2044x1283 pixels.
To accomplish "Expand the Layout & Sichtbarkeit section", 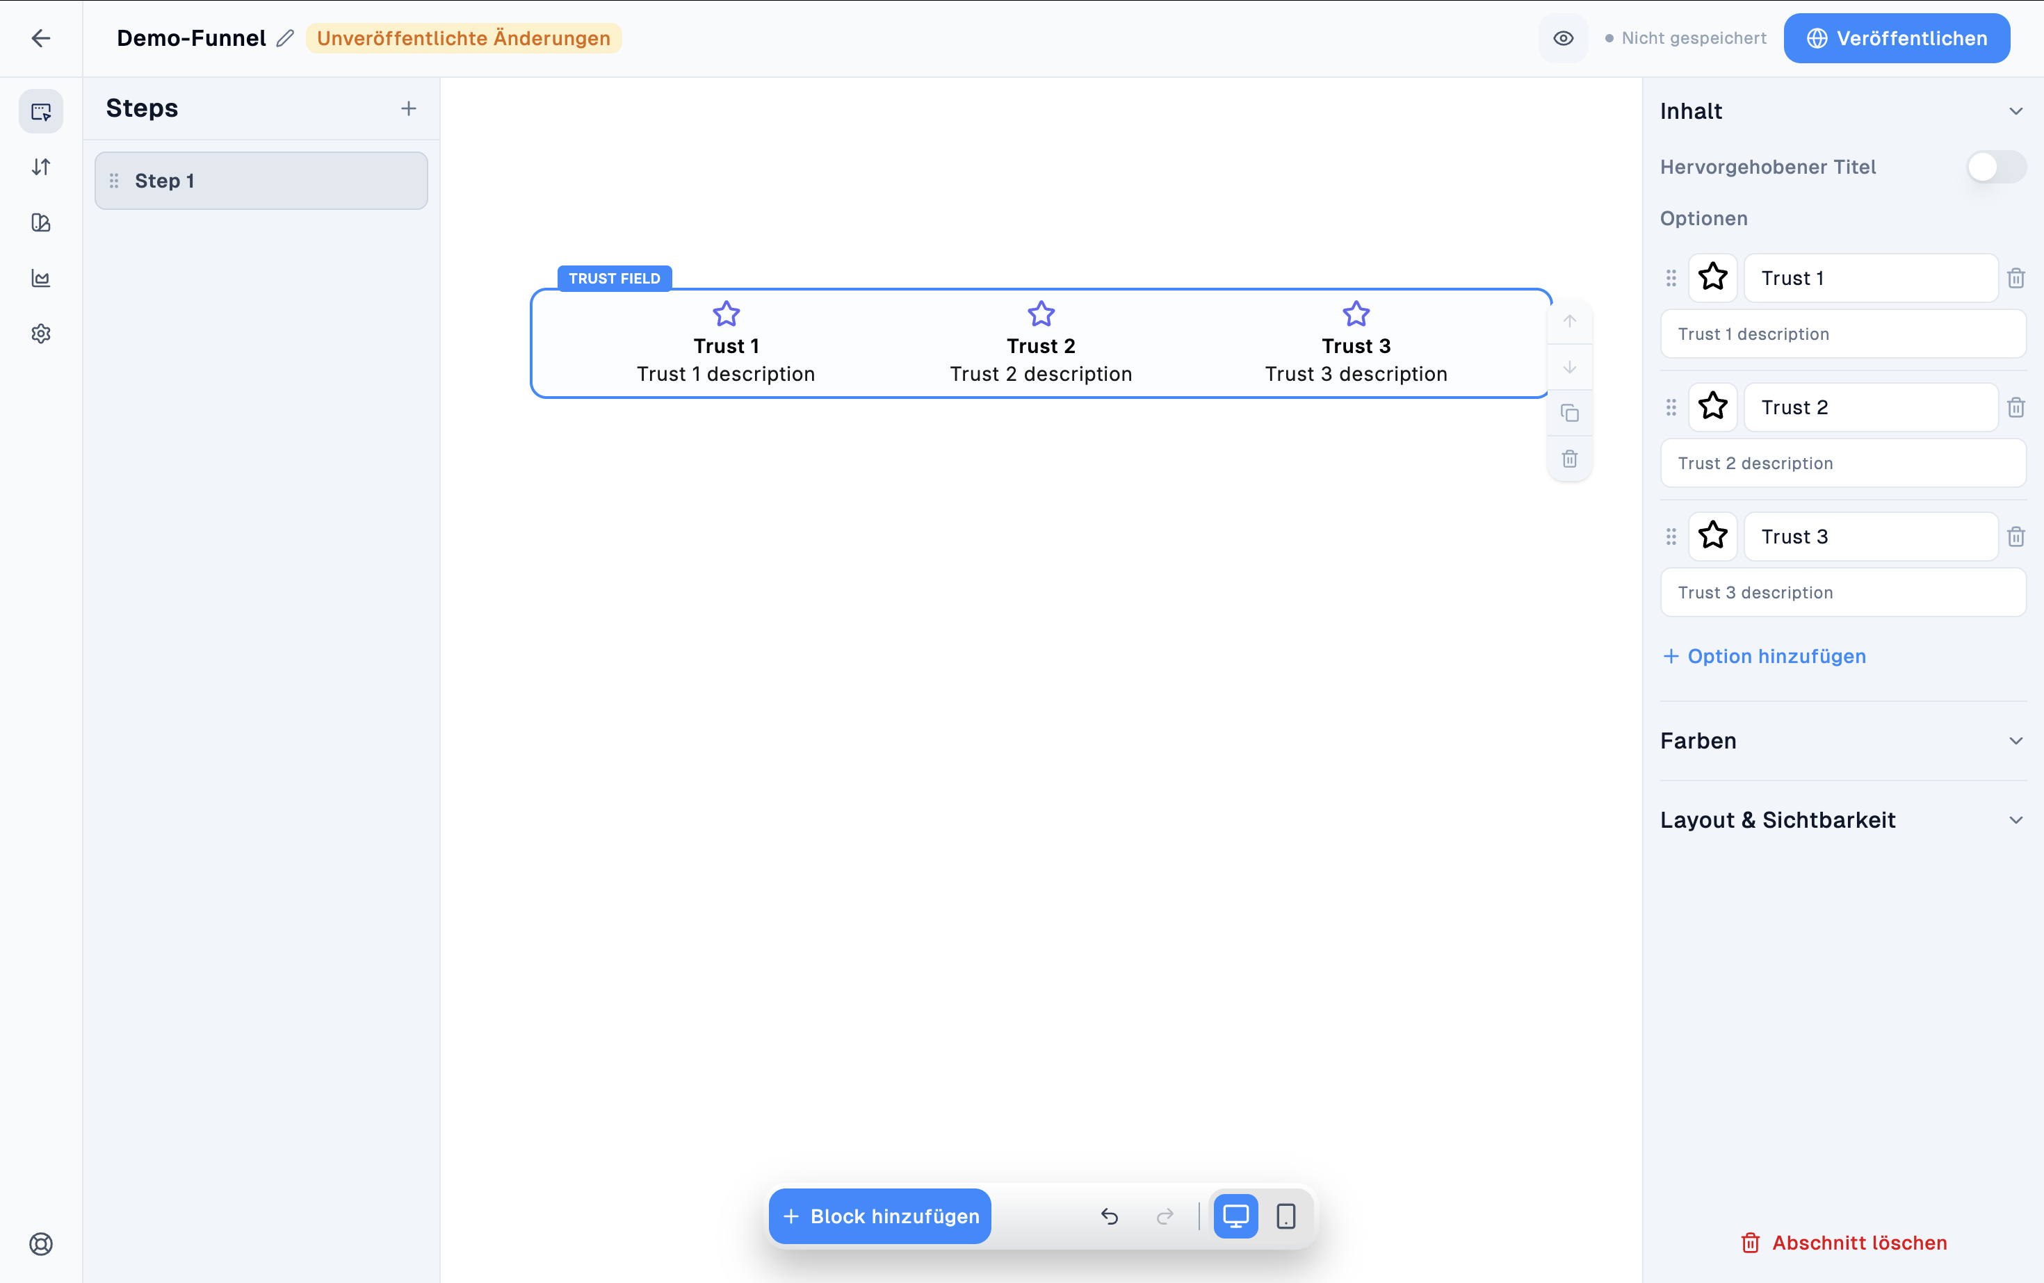I will (x=1843, y=819).
